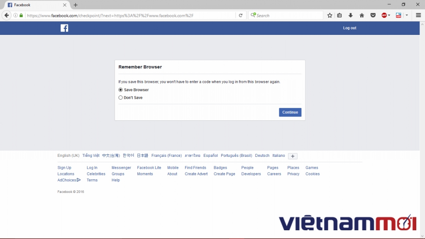The height and width of the screenshot is (239, 425).
Task: Click the search engine magnifier icon
Action: pyautogui.click(x=253, y=15)
